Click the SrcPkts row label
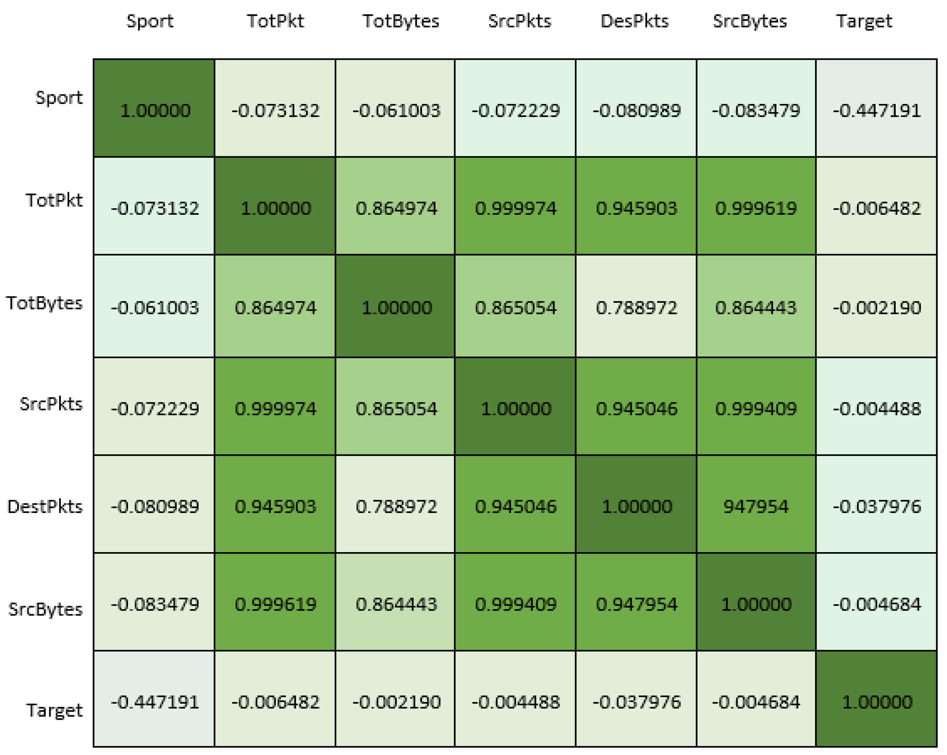The width and height of the screenshot is (947, 755). (x=51, y=404)
